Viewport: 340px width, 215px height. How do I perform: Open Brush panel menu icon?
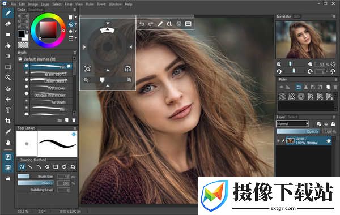(x=75, y=53)
